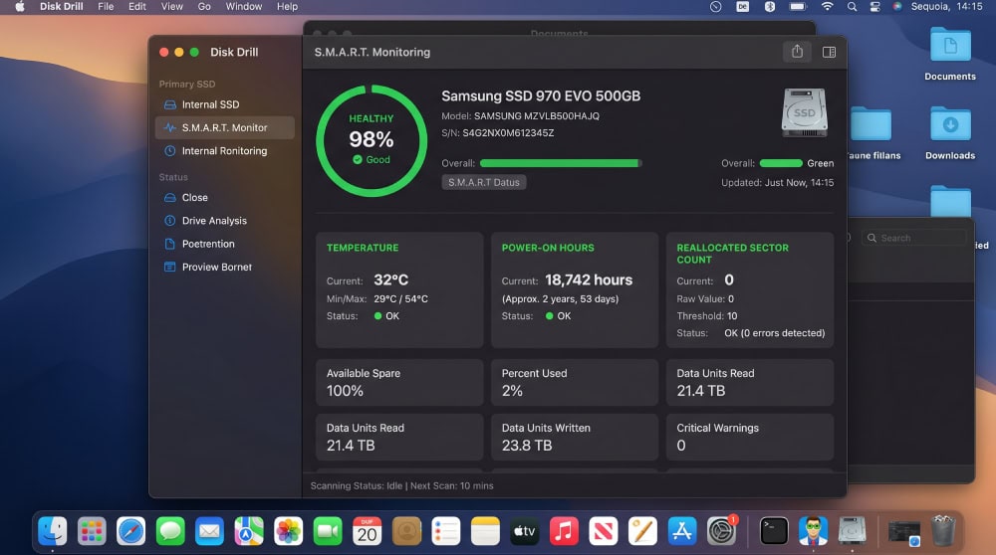
Task: Open Mail from the dock
Action: click(209, 531)
